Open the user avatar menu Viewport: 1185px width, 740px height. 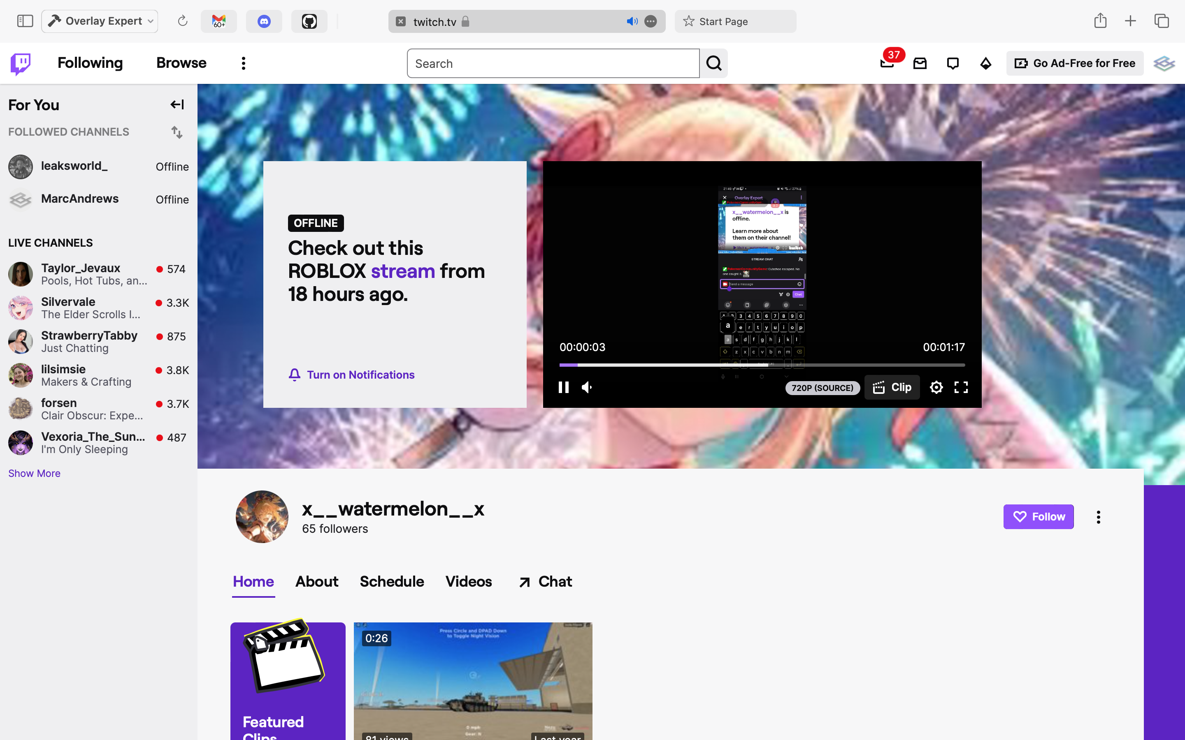[x=1164, y=63]
